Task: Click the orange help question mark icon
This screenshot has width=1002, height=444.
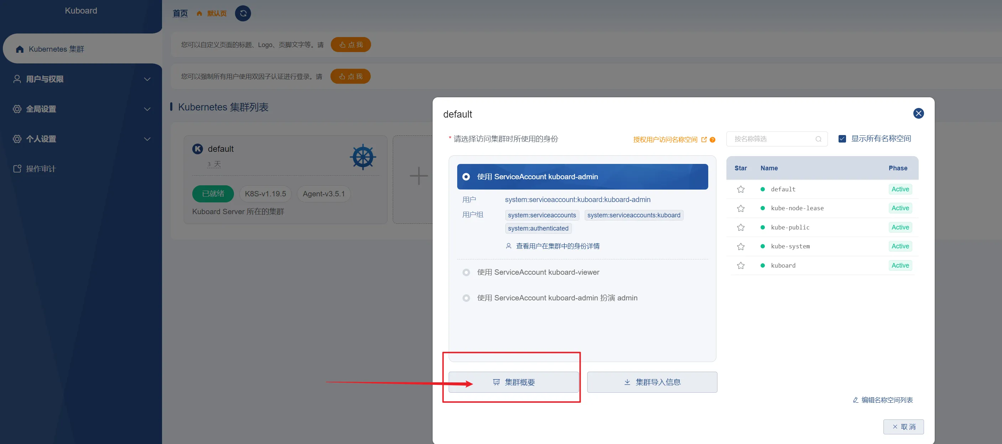Action: 712,140
